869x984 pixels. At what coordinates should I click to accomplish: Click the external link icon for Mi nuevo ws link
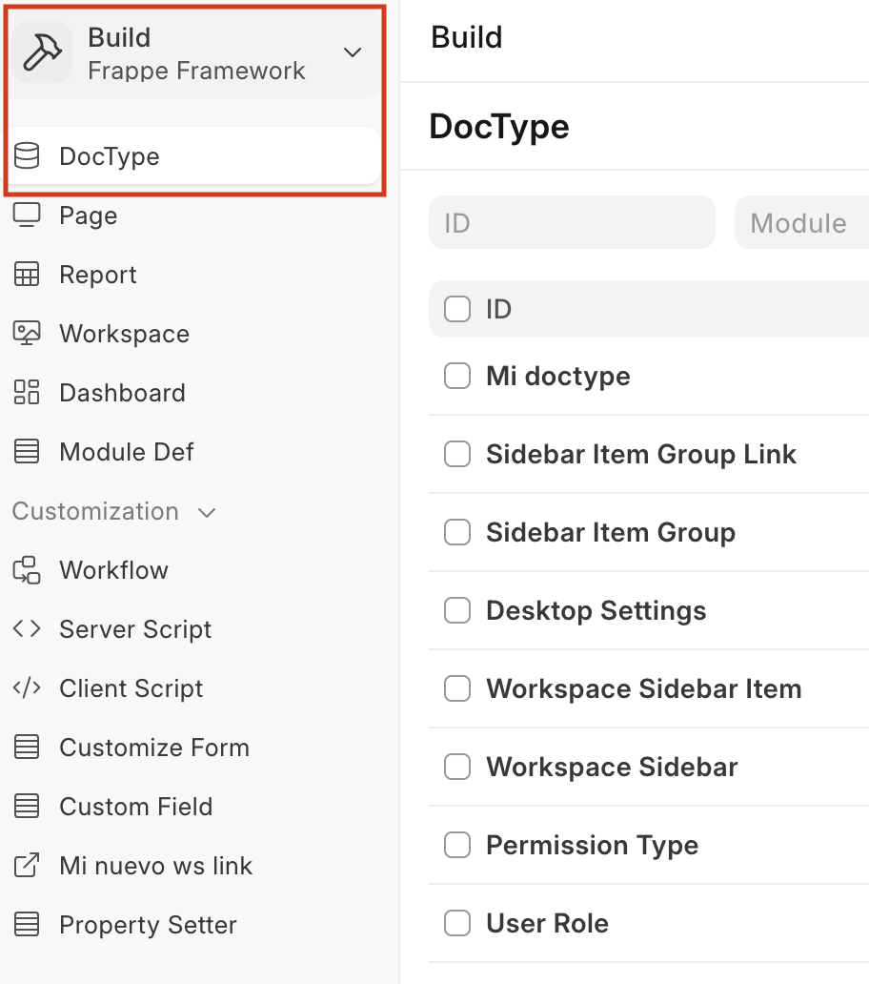click(x=27, y=866)
